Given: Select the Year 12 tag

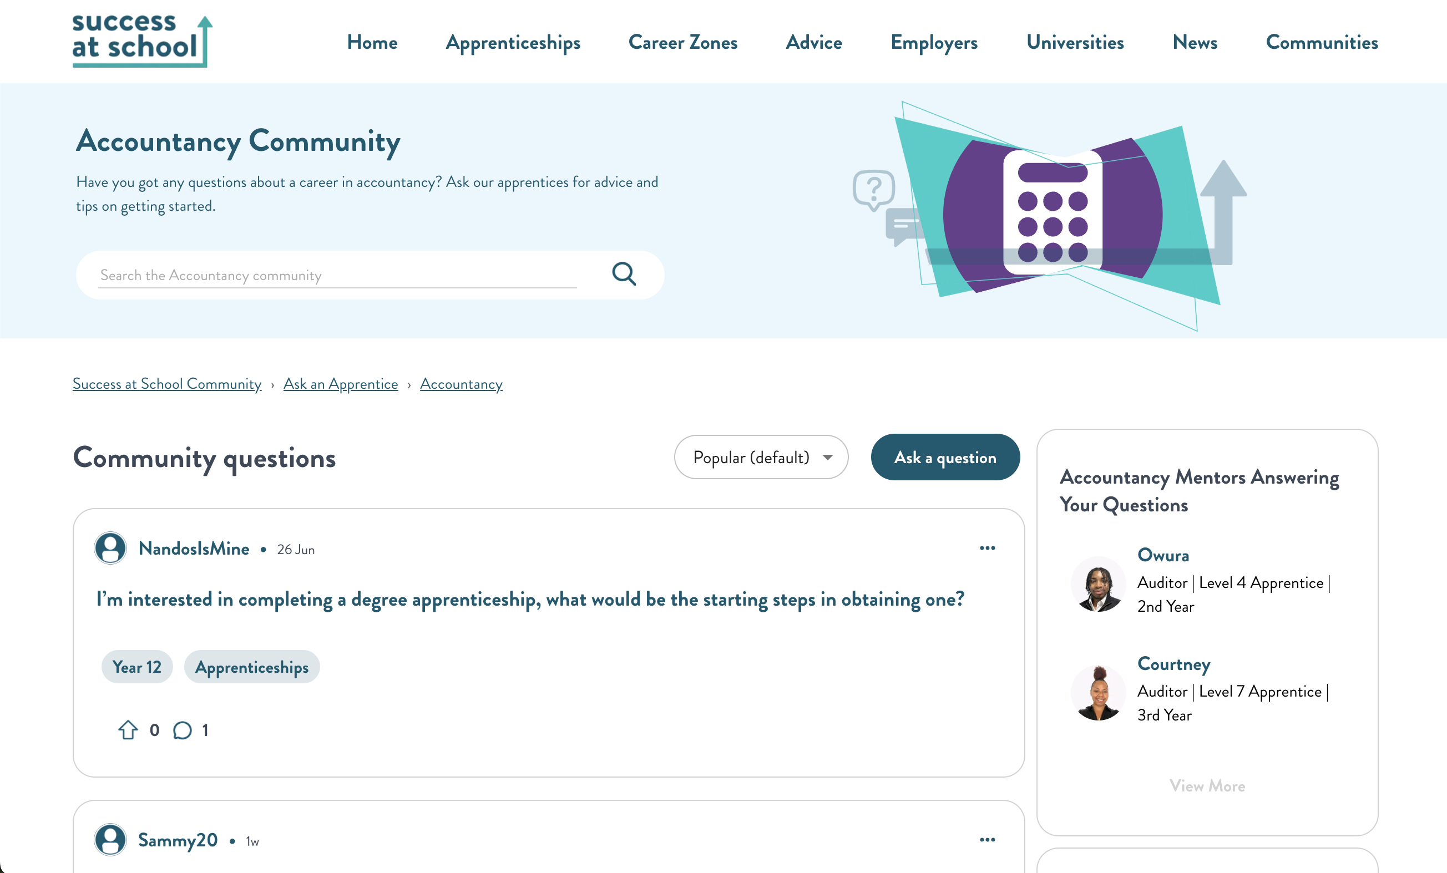Looking at the screenshot, I should point(137,667).
